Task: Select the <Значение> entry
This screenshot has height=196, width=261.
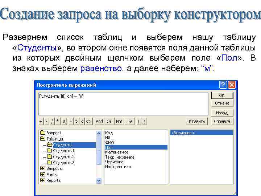Action: (x=202, y=133)
